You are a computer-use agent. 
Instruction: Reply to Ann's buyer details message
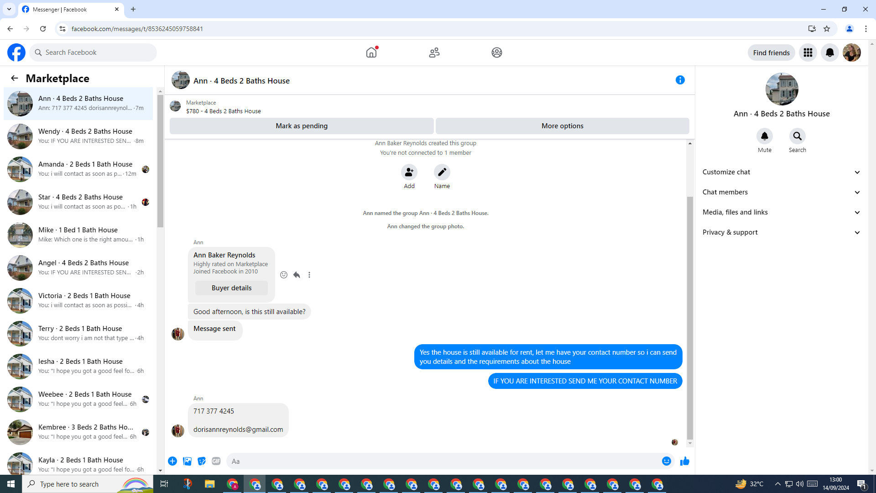297,275
